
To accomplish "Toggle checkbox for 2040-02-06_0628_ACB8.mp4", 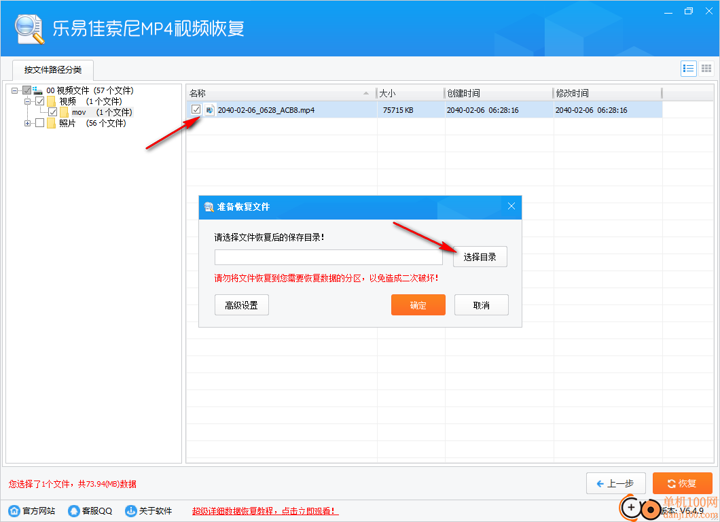I will [x=196, y=109].
